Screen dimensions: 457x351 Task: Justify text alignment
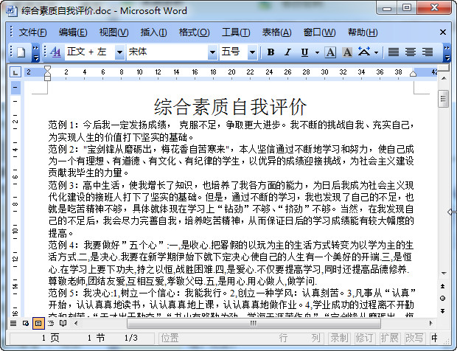coord(394,52)
